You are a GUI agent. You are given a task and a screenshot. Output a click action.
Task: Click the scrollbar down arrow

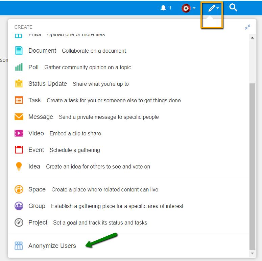[x=252, y=253]
